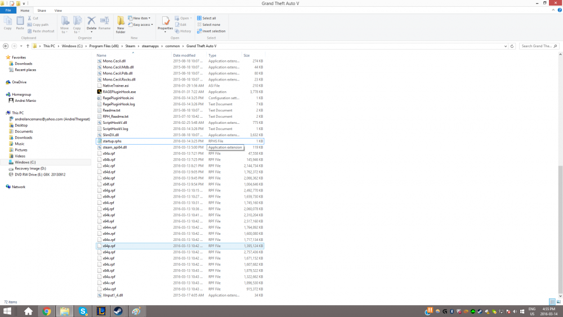
Task: Collapse the ribbon with the chevron
Action: point(553,10)
